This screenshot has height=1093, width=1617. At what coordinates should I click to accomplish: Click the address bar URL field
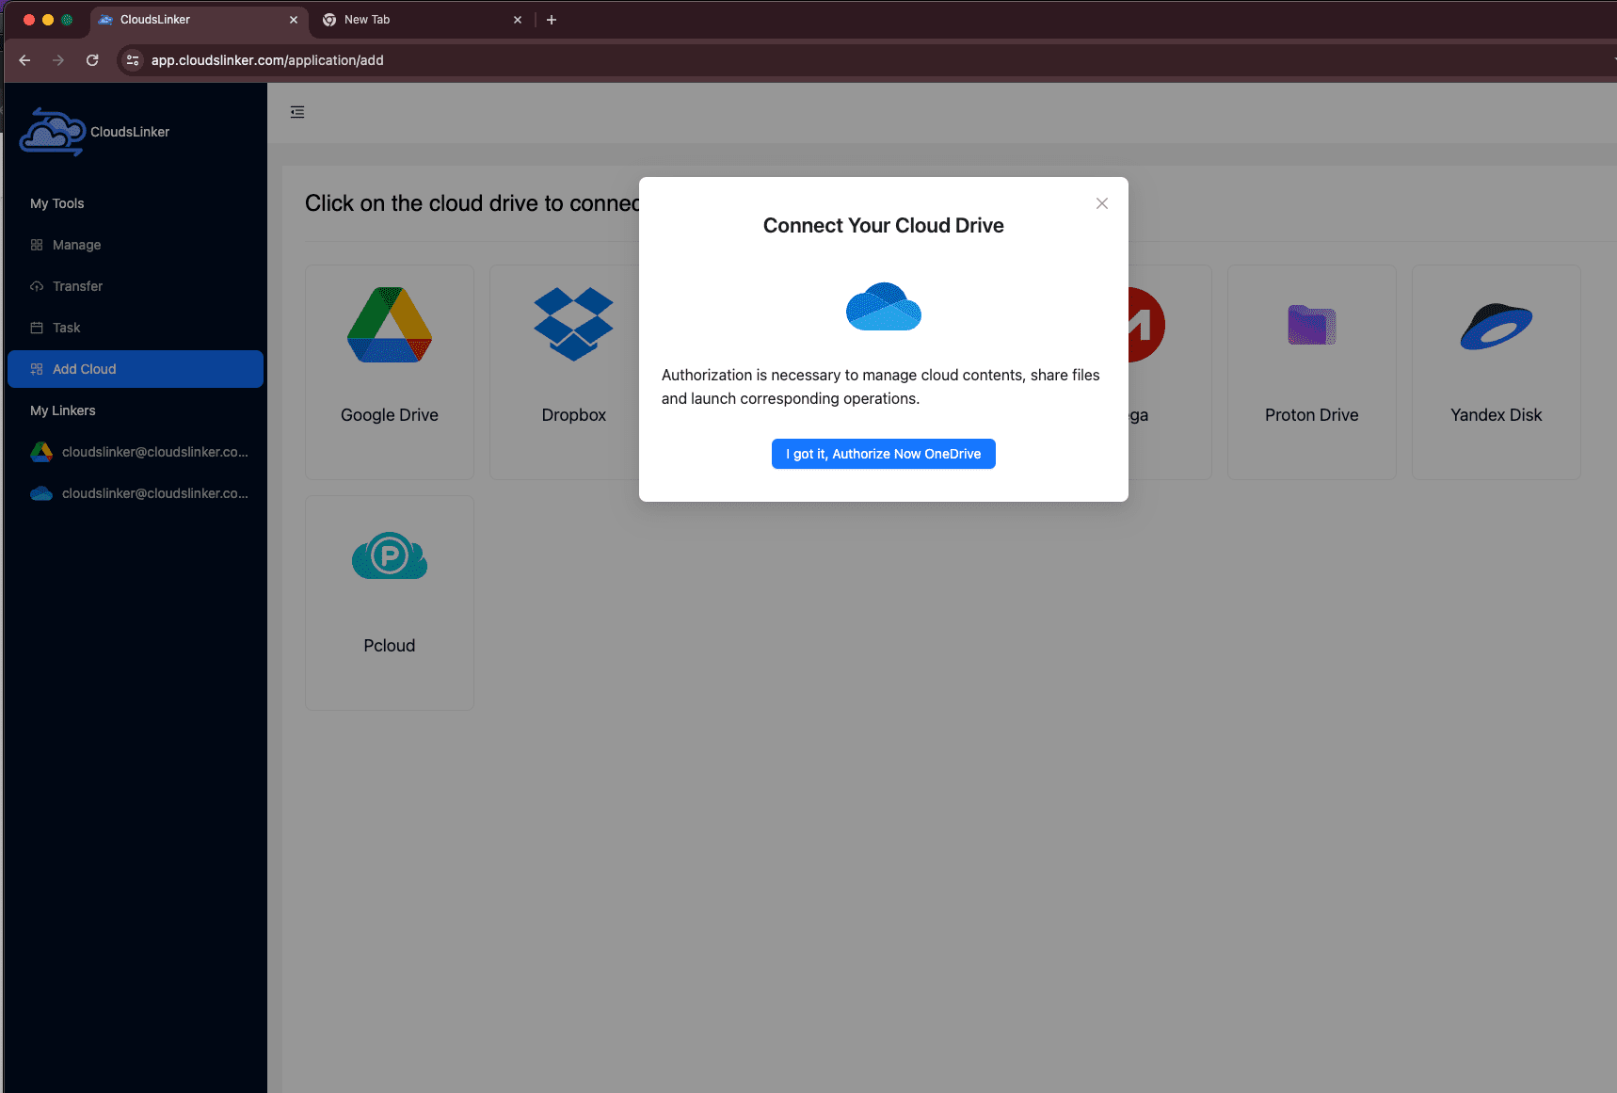point(866,60)
